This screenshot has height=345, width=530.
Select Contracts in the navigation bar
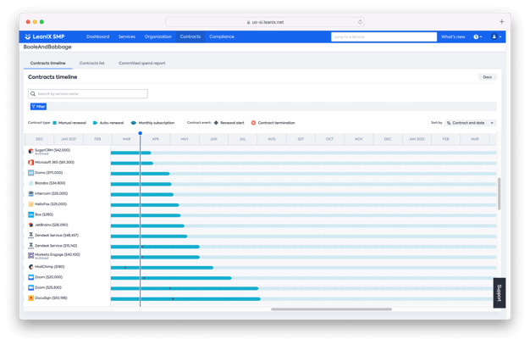pyautogui.click(x=190, y=36)
